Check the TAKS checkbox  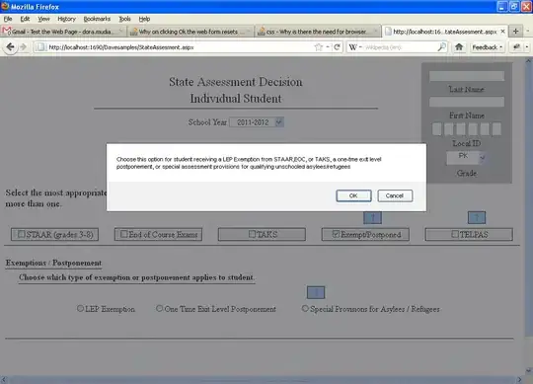[252, 234]
